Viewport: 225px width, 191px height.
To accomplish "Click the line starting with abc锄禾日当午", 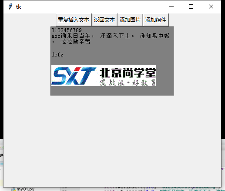I will (111, 36).
